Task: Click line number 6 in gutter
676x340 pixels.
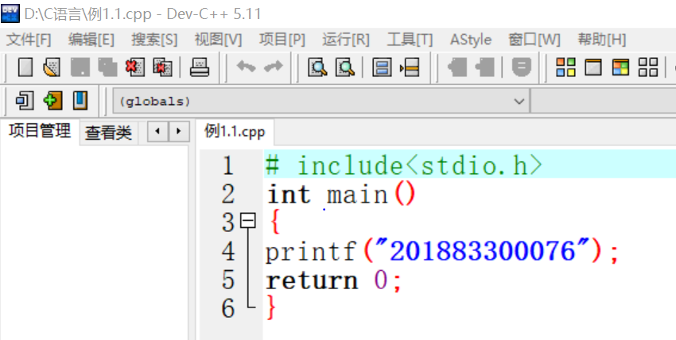Action: [x=228, y=308]
